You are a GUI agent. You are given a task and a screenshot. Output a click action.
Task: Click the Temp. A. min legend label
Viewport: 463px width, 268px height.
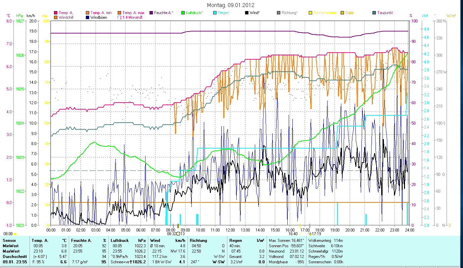(101, 13)
